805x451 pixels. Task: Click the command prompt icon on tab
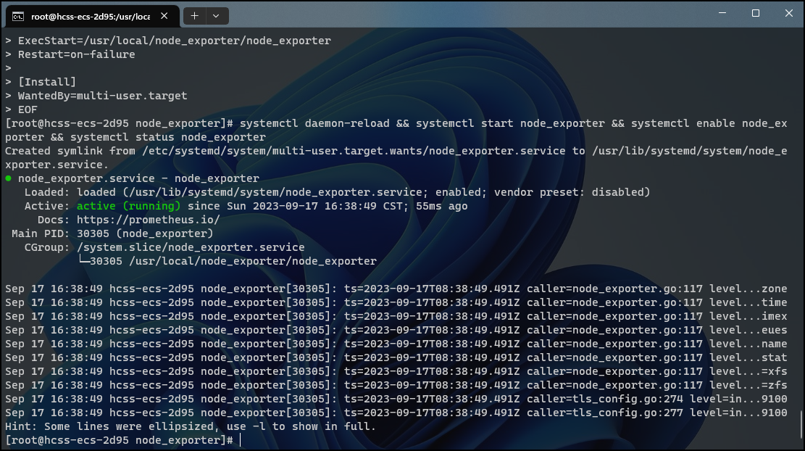click(18, 17)
